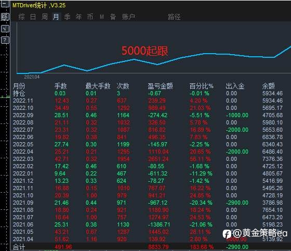Open the 账户 account tab
The height and width of the screenshot is (251, 291).
click(128, 17)
